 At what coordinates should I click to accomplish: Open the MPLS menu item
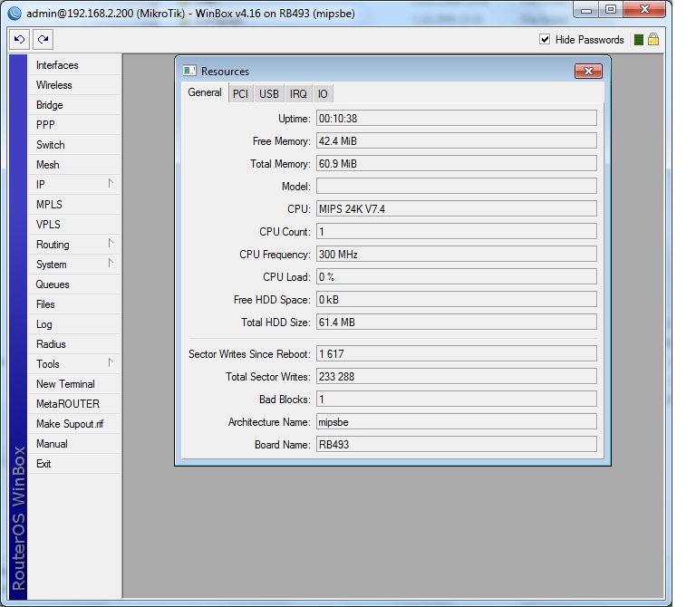(x=74, y=205)
